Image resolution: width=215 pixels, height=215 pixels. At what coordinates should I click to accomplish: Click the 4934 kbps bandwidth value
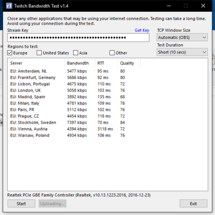77,135
